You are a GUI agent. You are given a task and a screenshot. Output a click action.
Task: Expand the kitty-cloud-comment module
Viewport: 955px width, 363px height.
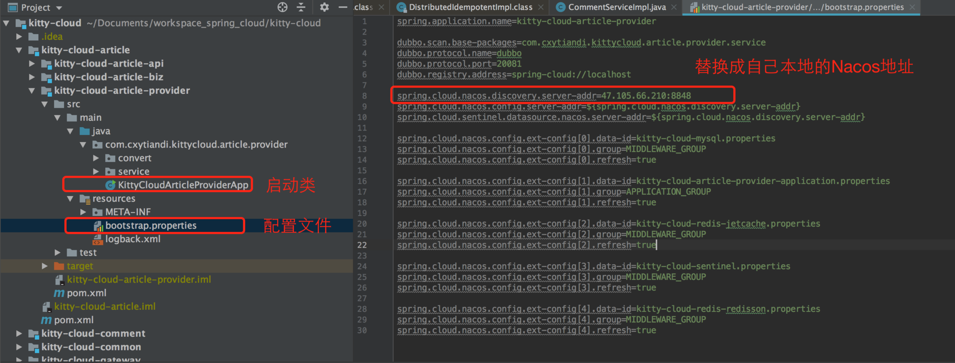pos(19,334)
